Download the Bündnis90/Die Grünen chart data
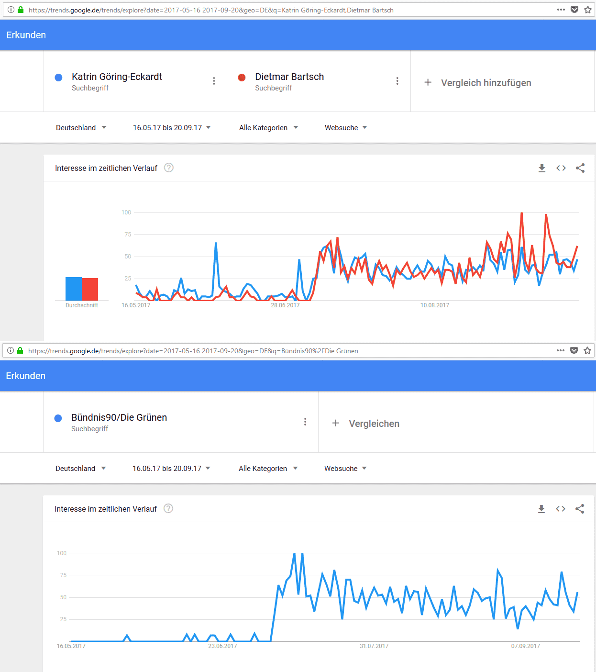Image resolution: width=596 pixels, height=672 pixels. pyautogui.click(x=541, y=509)
